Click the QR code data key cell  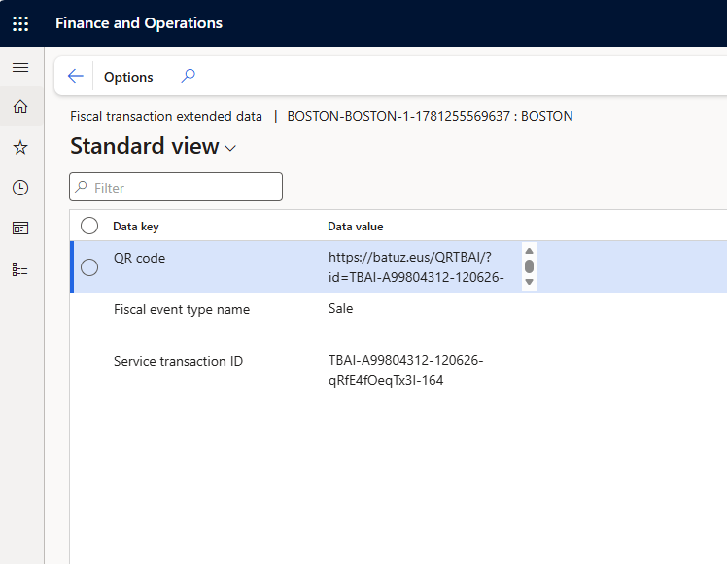(140, 259)
